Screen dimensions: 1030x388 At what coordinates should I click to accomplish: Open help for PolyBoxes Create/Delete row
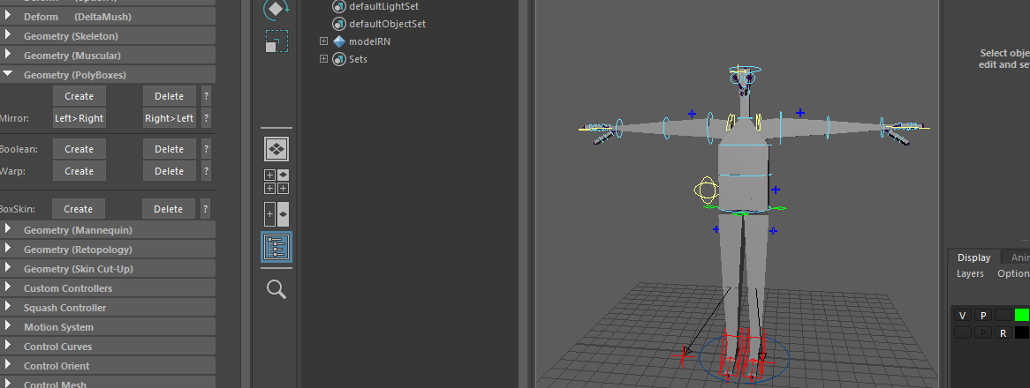click(x=206, y=96)
